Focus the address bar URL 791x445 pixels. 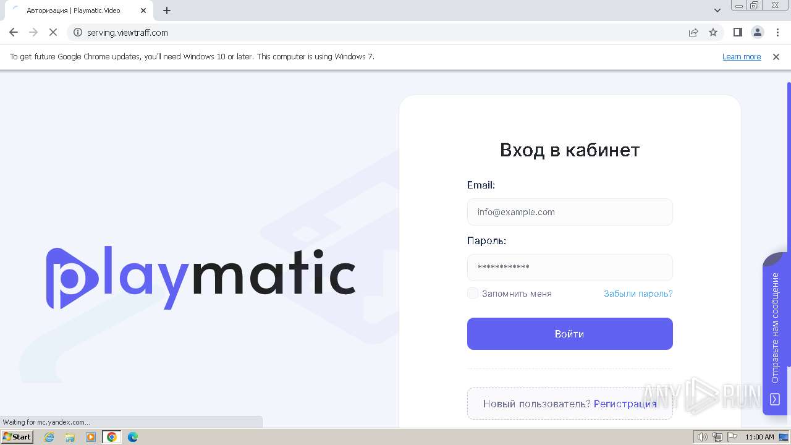[x=127, y=33]
